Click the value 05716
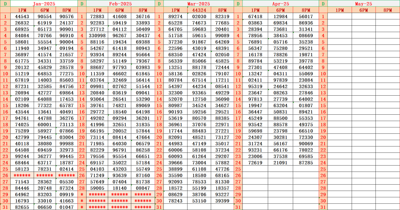The height and width of the screenshot is (210, 400). point(280,42)
